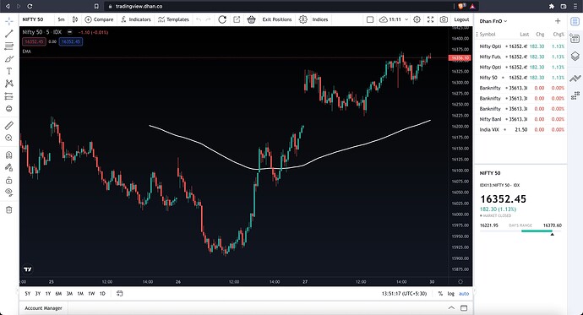Open the NIFTY 50 symbol search

tap(33, 19)
